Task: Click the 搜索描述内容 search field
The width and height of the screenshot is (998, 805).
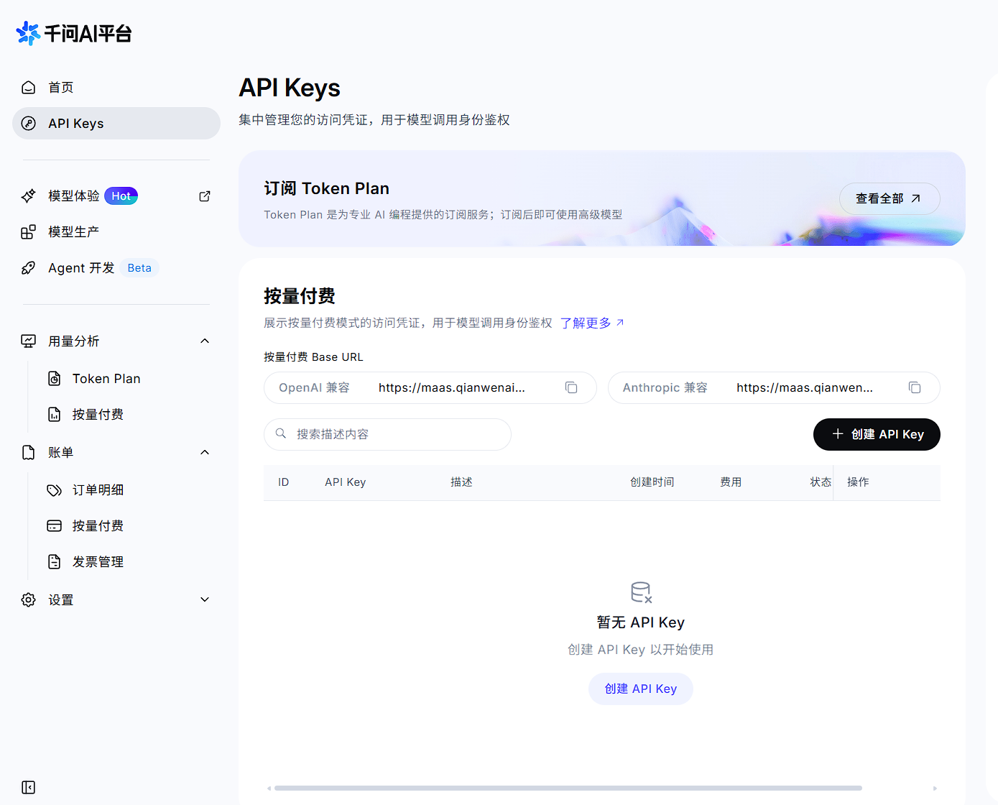Action: (x=387, y=434)
